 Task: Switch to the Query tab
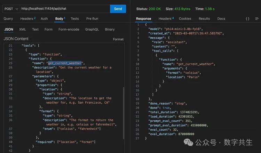[8, 19]
